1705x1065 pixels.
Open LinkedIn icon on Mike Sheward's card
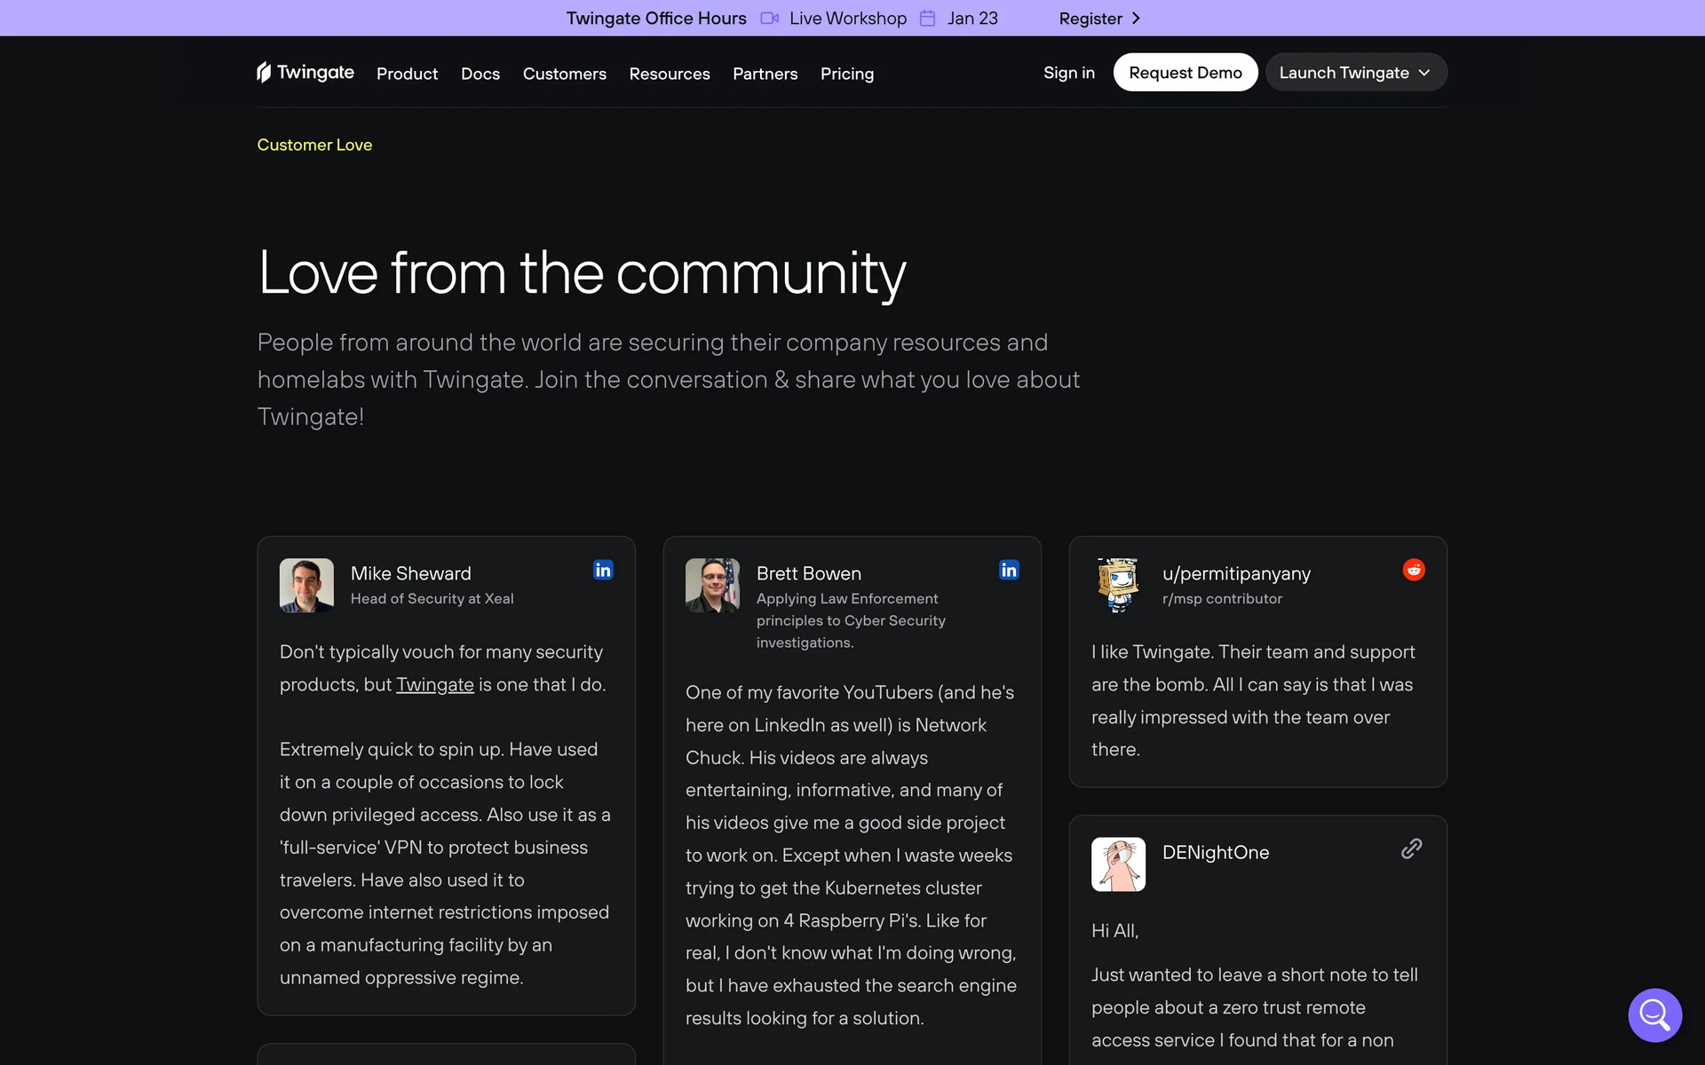click(603, 570)
